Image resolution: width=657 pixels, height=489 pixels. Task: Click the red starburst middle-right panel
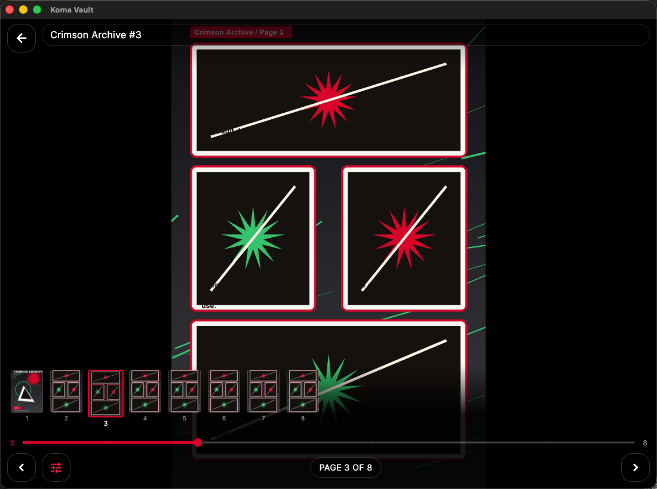[x=404, y=239]
